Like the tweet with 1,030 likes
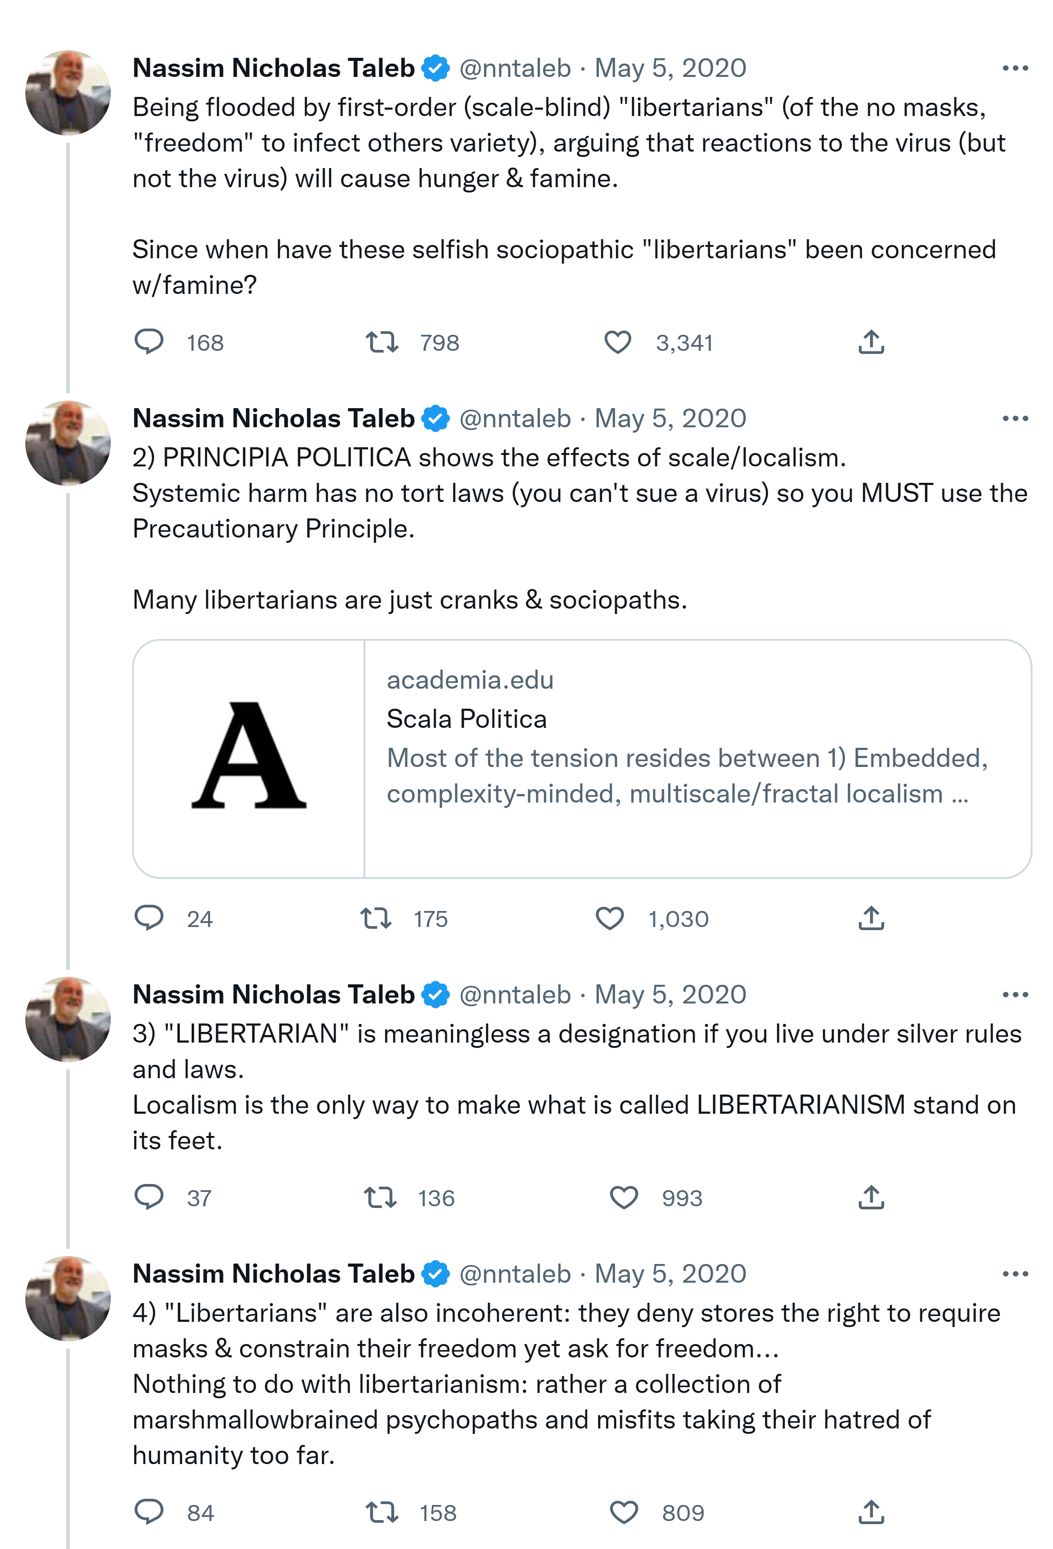 [609, 918]
